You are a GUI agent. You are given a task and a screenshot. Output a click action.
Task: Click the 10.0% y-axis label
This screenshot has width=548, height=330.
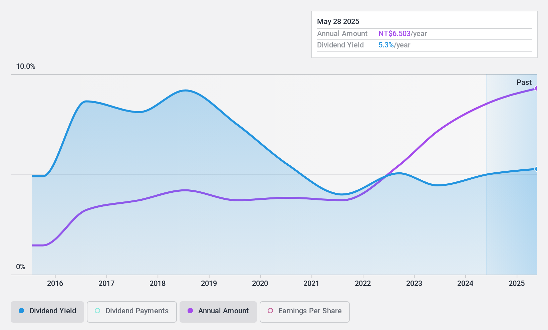pyautogui.click(x=26, y=66)
